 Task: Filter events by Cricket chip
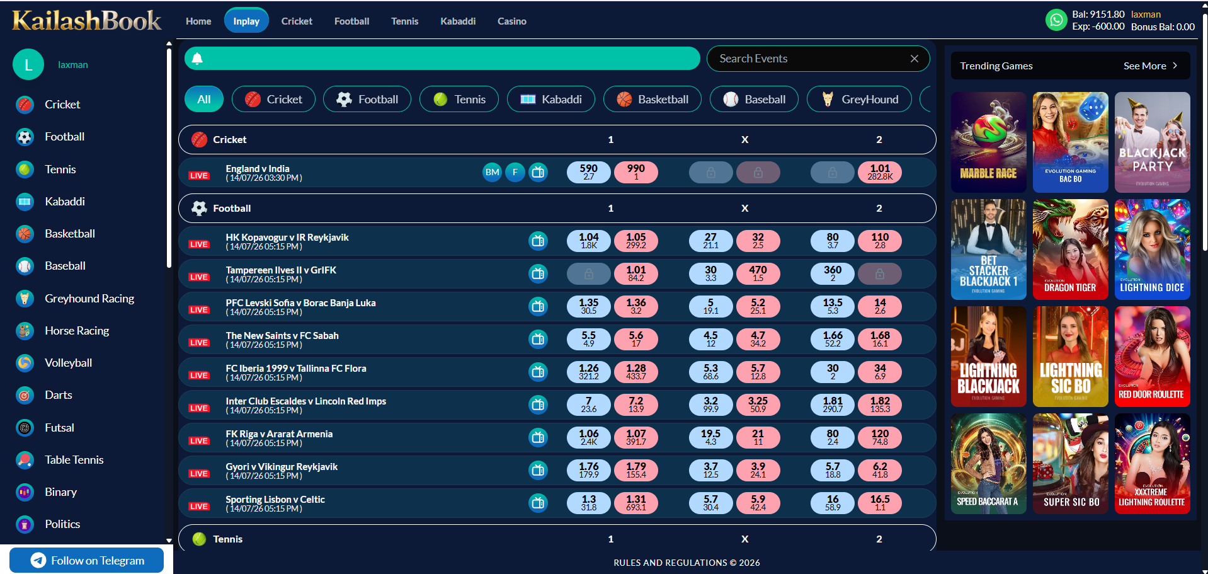click(x=273, y=99)
